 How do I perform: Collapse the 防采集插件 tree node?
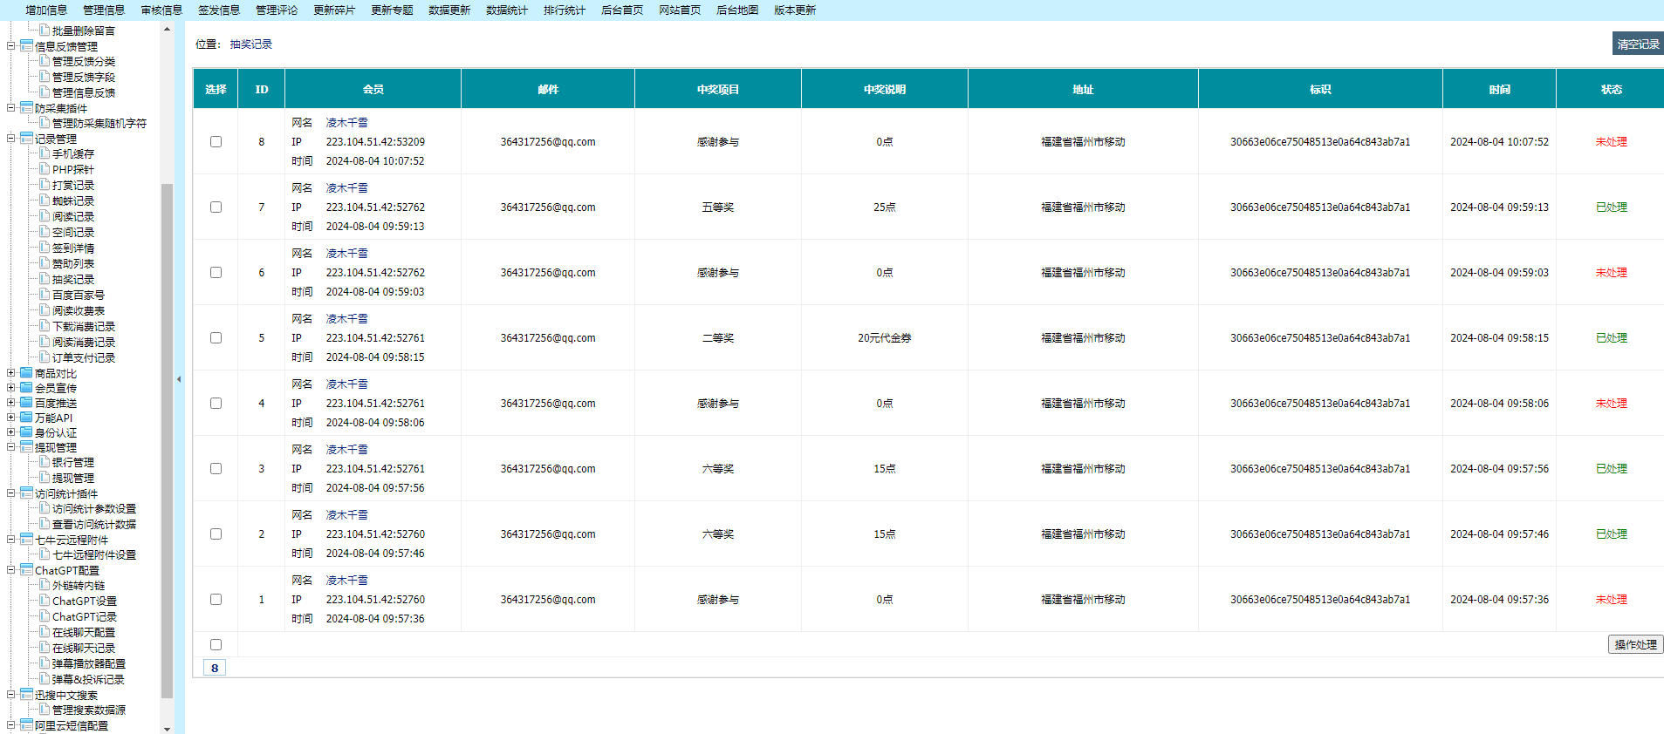(x=11, y=108)
